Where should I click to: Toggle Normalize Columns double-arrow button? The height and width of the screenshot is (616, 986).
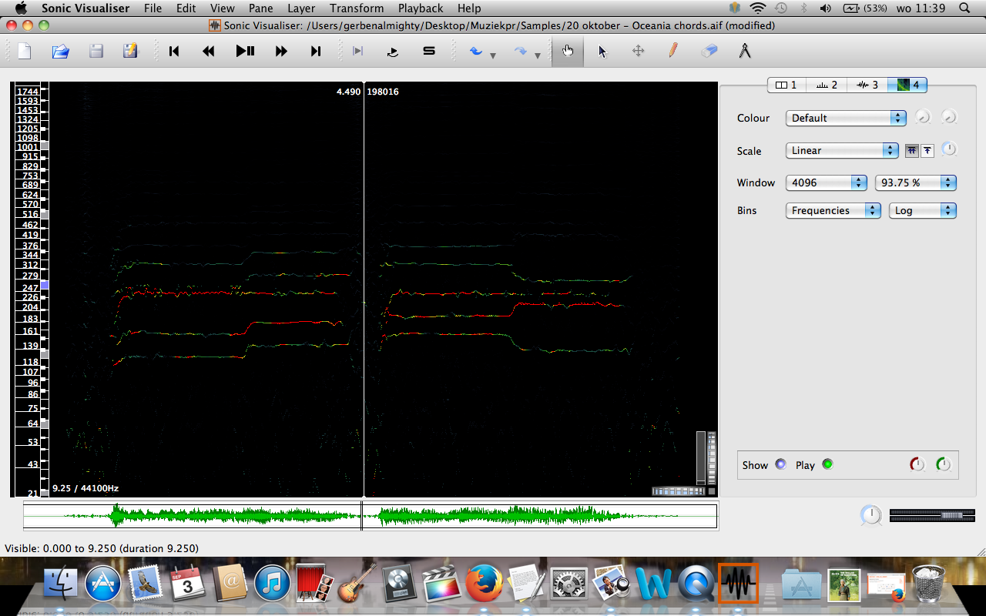point(912,151)
